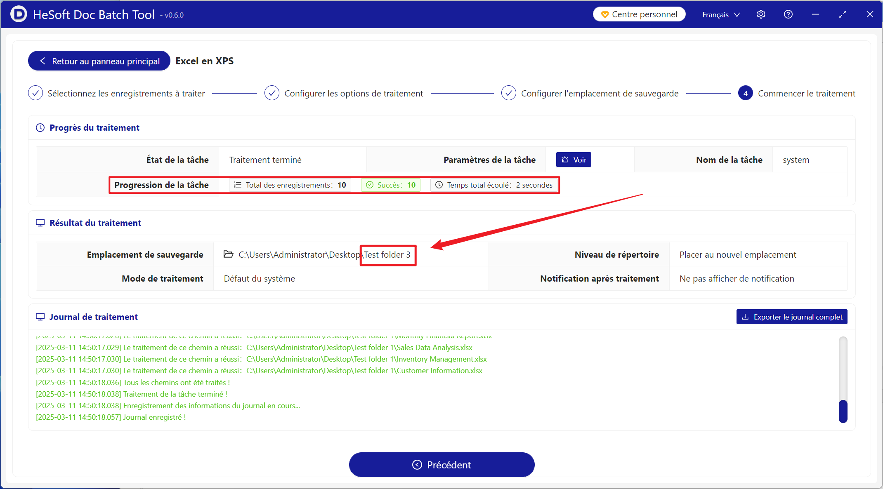Viewport: 883px width, 489px height.
Task: Click the HeSoft app logo icon
Action: coord(19,14)
